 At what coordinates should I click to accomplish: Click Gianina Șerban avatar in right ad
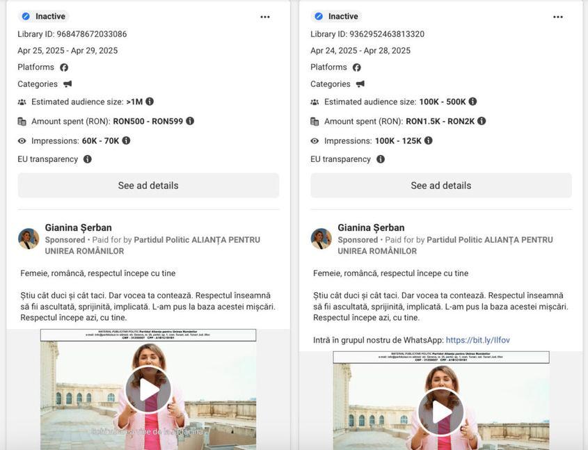click(321, 239)
